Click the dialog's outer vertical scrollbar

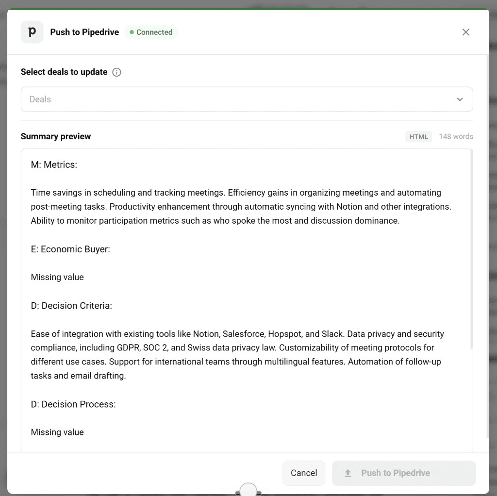487,246
